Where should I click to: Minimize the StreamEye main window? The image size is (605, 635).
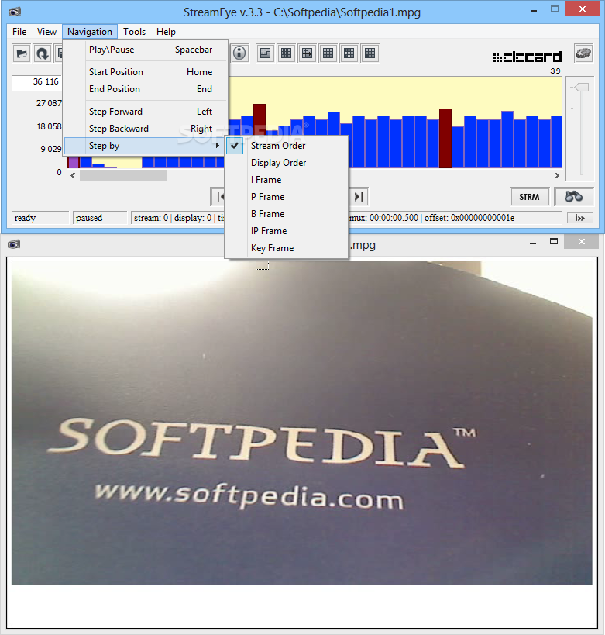click(x=534, y=10)
